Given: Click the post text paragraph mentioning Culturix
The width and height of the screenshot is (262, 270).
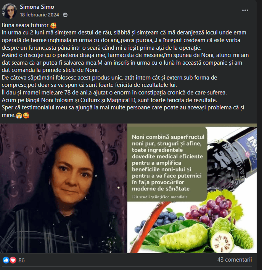Looking at the screenshot, I should (x=109, y=100).
